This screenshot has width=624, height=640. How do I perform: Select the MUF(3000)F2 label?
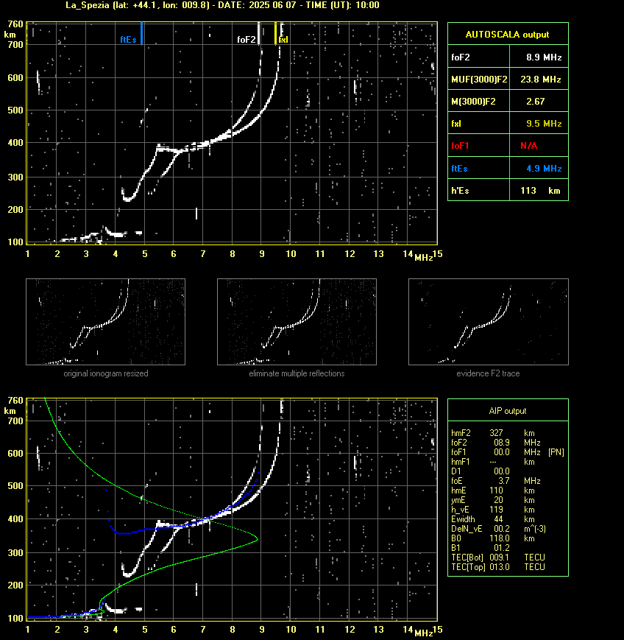tap(479, 80)
